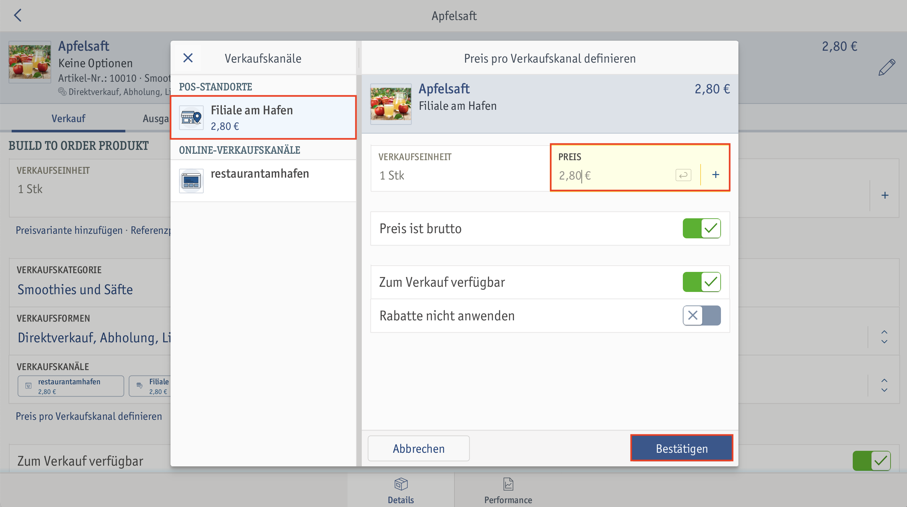This screenshot has width=907, height=507.
Task: Click the Bestätigen confirmation button
Action: tap(681, 449)
